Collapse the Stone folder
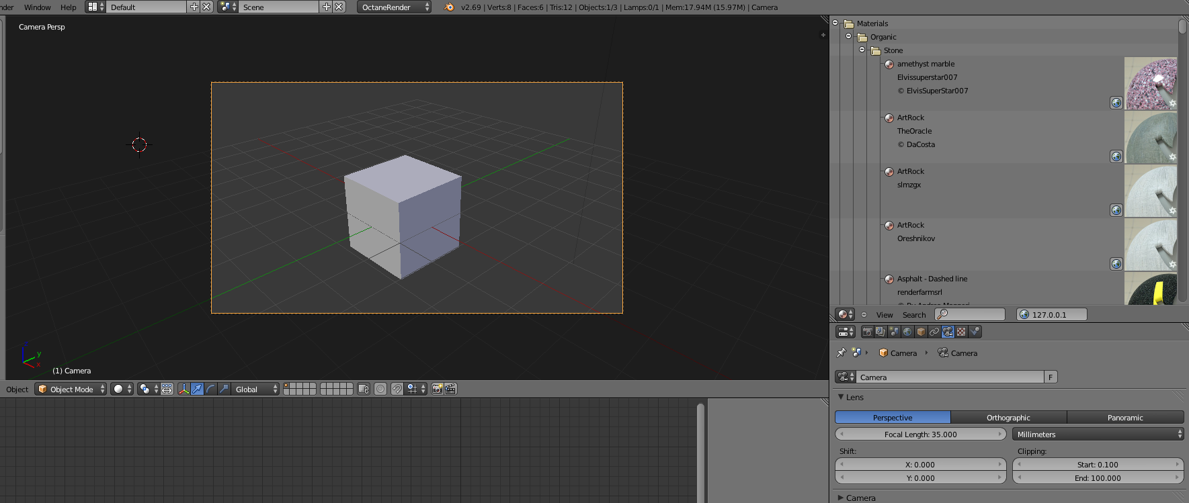 pos(862,50)
